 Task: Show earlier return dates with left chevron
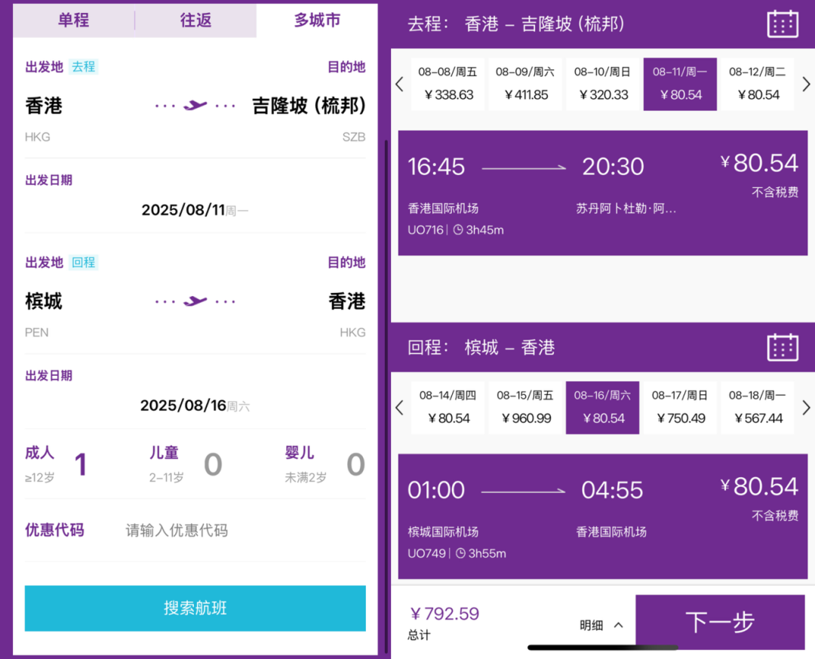coord(400,408)
